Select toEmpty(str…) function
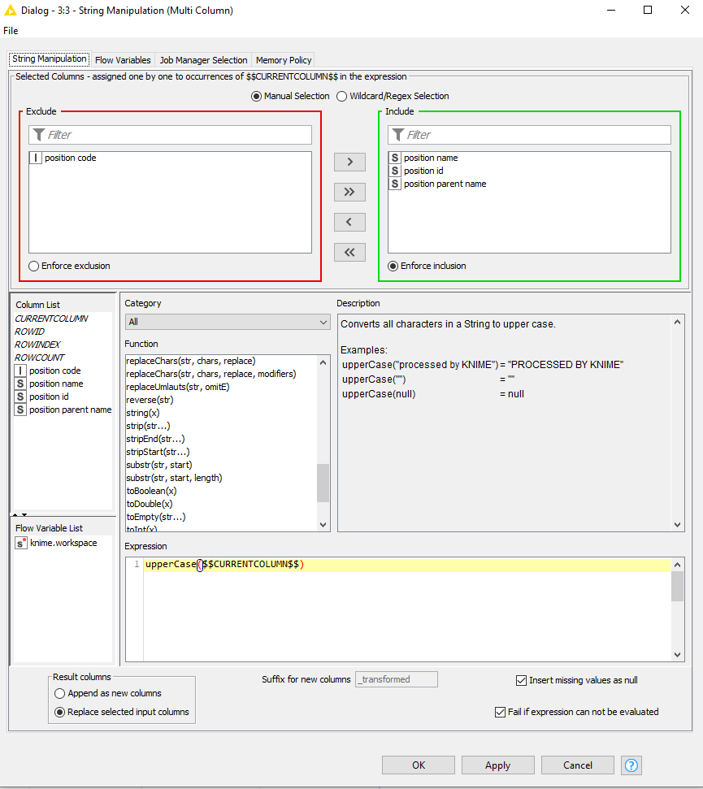Screen dimensions: 703x789 click(156, 518)
